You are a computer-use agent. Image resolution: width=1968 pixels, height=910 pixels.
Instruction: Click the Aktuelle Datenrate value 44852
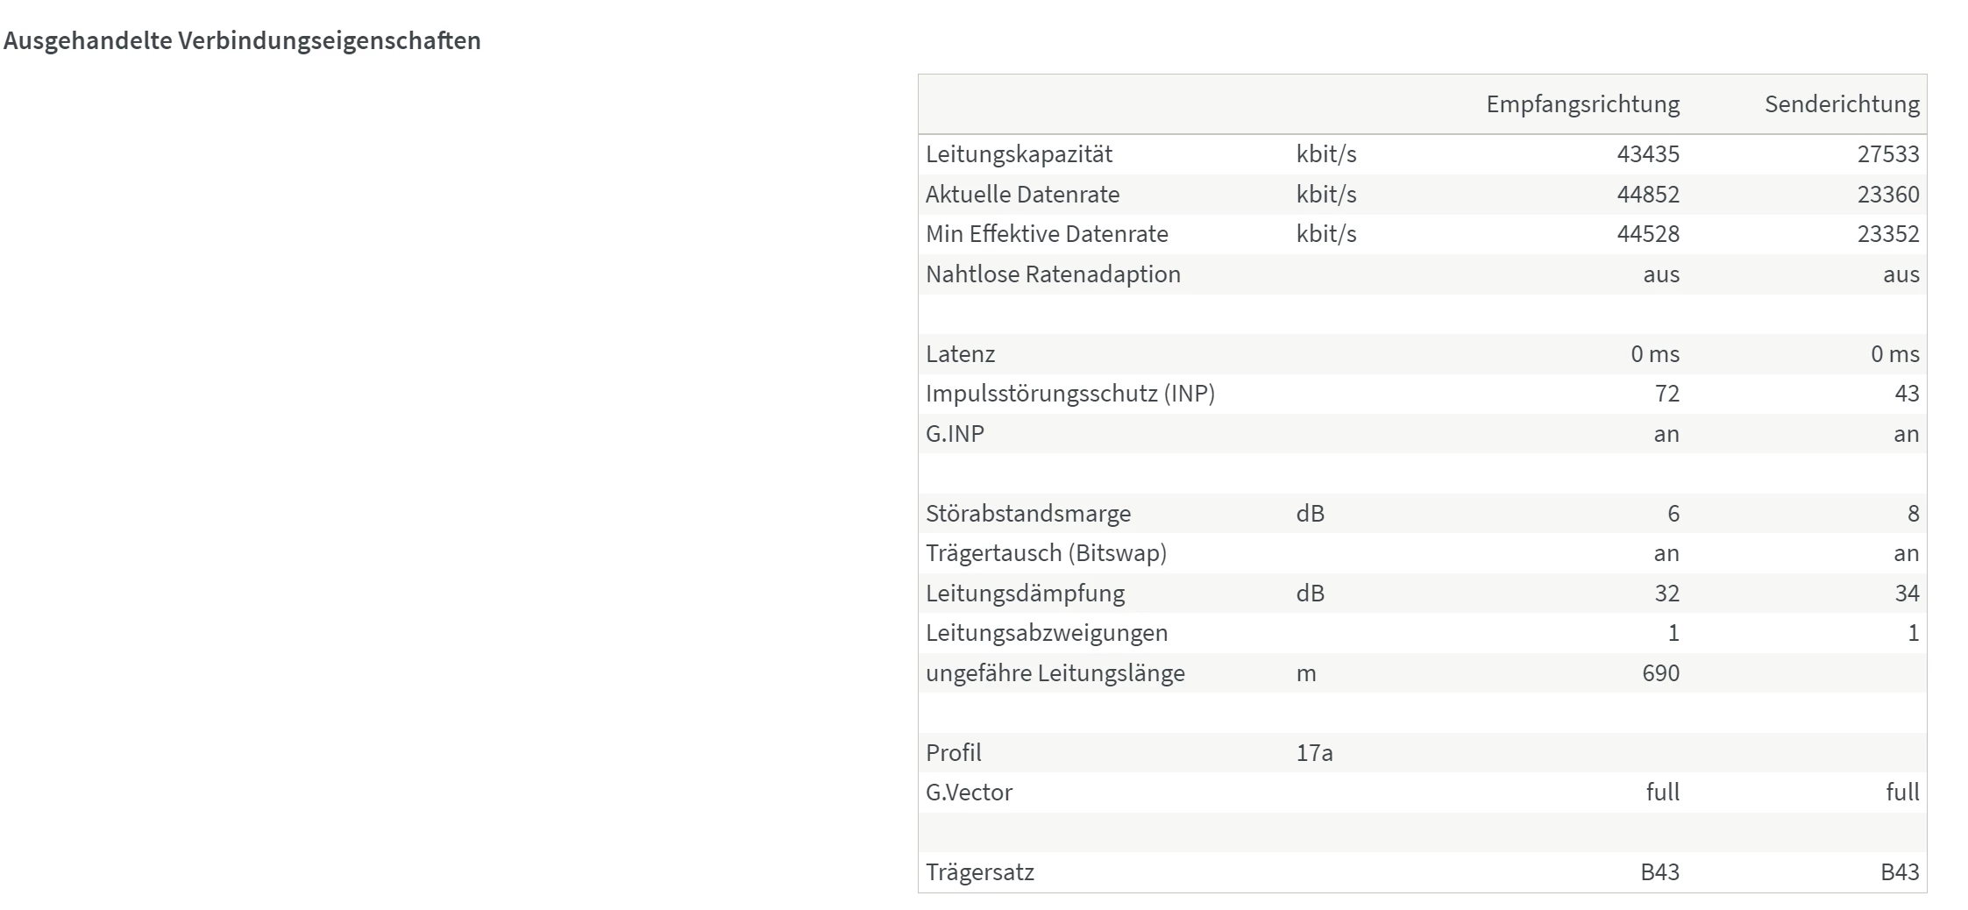(x=1648, y=195)
